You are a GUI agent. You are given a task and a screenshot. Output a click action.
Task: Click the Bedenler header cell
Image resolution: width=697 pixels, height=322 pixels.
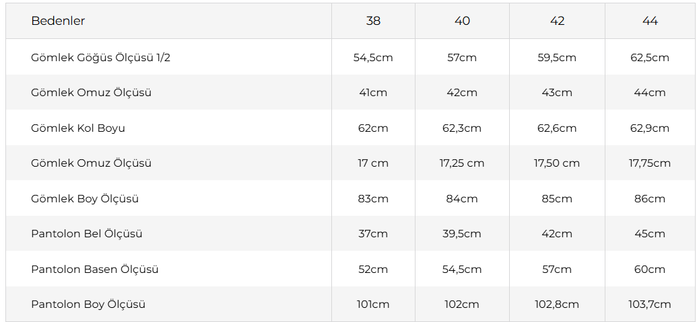(58, 21)
